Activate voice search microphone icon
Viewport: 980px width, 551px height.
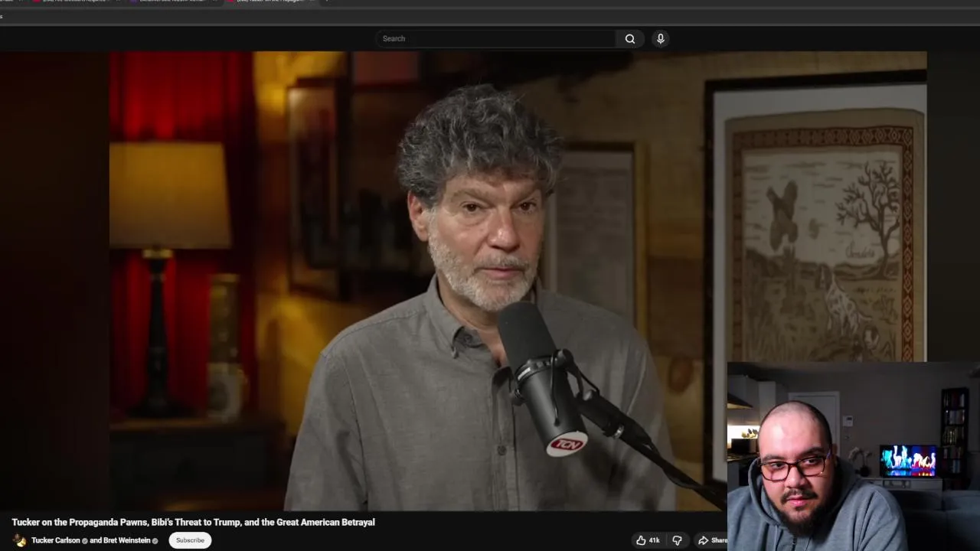pos(660,39)
